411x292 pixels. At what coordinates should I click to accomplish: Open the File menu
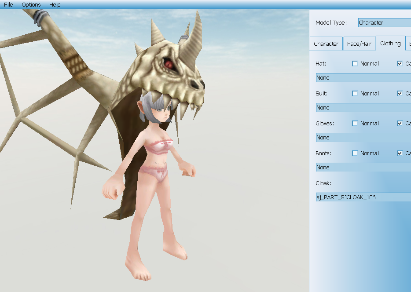pos(8,5)
